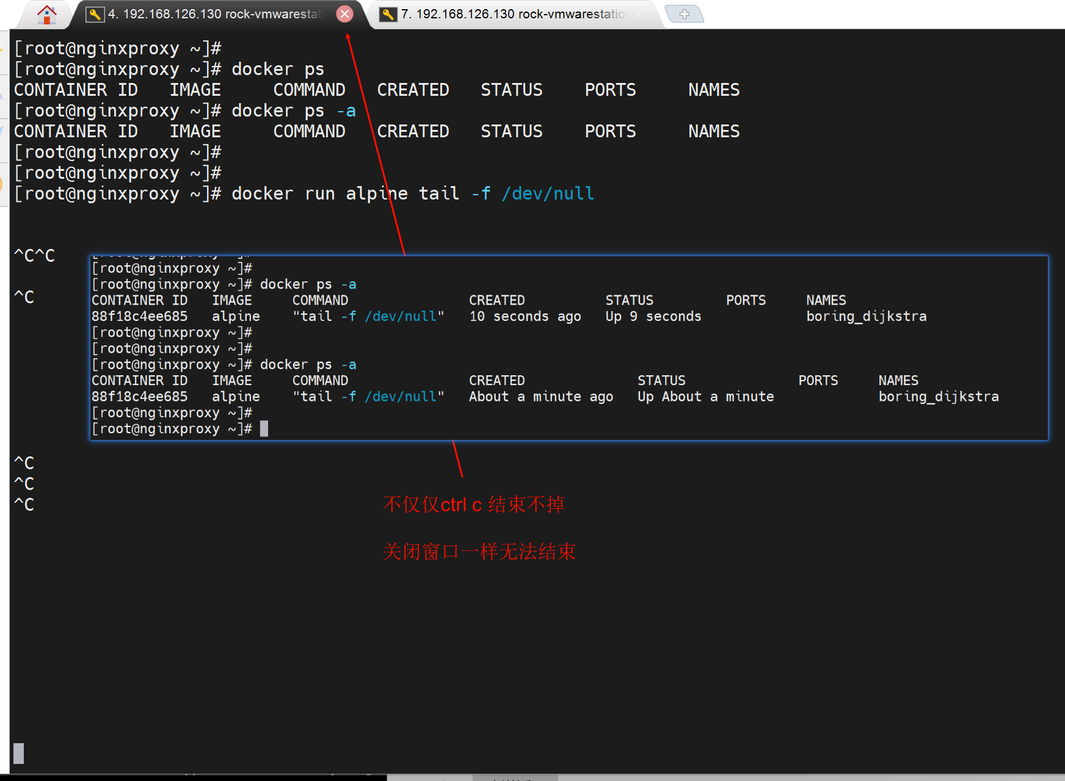
Task: Select the tab 4 session for 192.168.126.130
Action: tap(214, 14)
